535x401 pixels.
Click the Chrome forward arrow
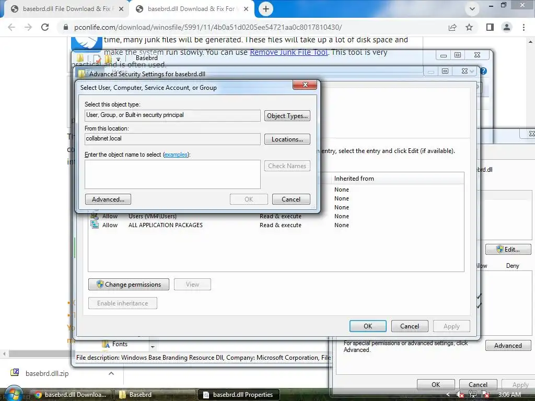tap(28, 27)
